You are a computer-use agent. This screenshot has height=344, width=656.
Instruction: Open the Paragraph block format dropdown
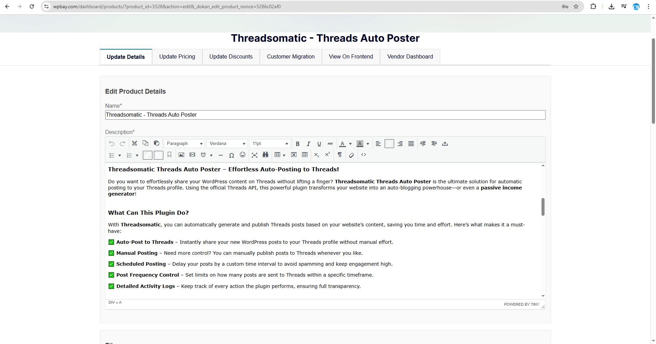[x=184, y=144]
